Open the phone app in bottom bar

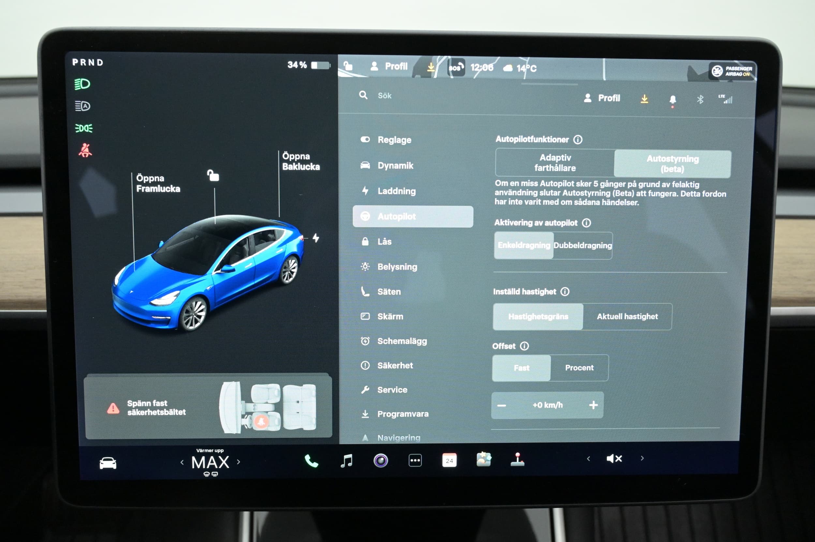pos(311,461)
